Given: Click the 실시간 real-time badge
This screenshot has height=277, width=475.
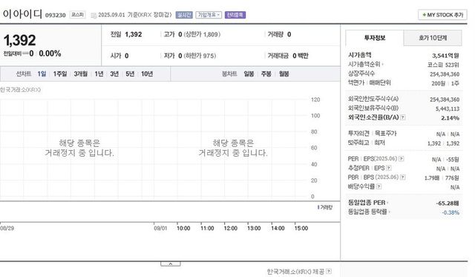Looking at the screenshot, I should point(184,15).
